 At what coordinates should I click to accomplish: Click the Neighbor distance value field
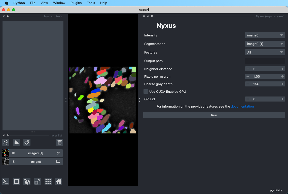click(x=265, y=69)
